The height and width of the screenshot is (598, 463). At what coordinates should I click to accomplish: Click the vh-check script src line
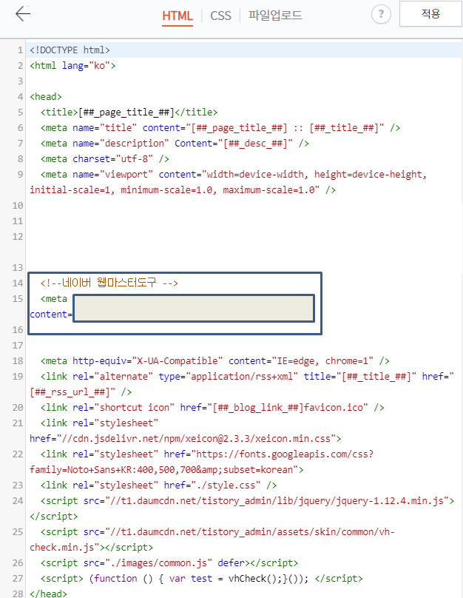pos(217,532)
